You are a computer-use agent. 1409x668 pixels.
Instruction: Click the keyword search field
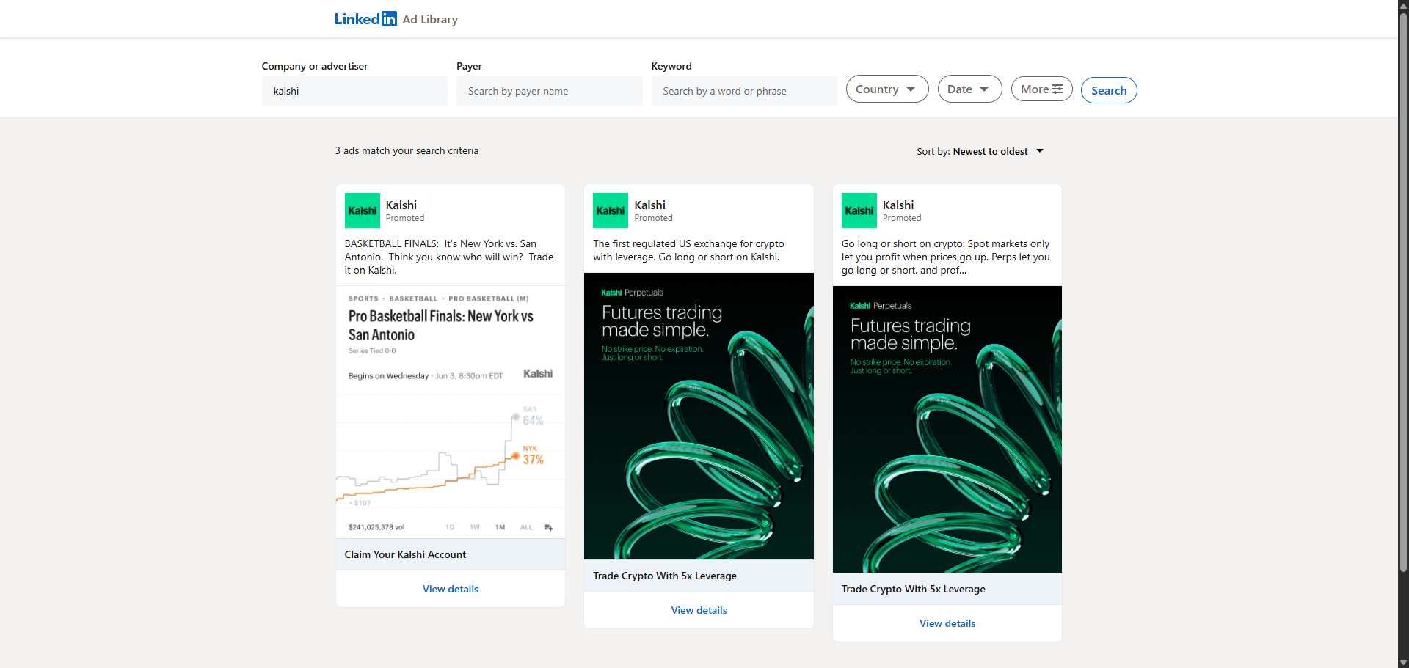pyautogui.click(x=744, y=91)
